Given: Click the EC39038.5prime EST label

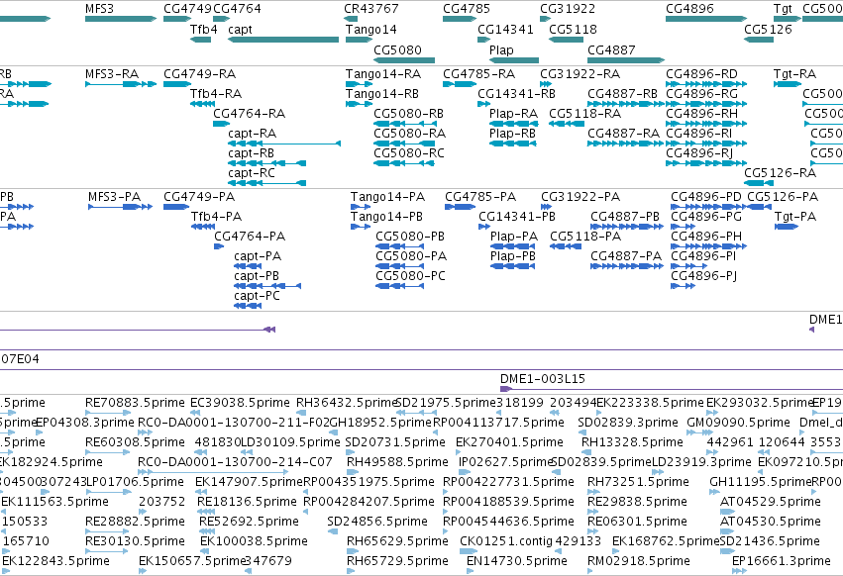Looking at the screenshot, I should (x=241, y=403).
